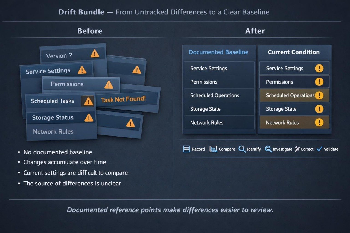Click warning triangle beside Storage Status
350x233 pixels.
[89, 118]
